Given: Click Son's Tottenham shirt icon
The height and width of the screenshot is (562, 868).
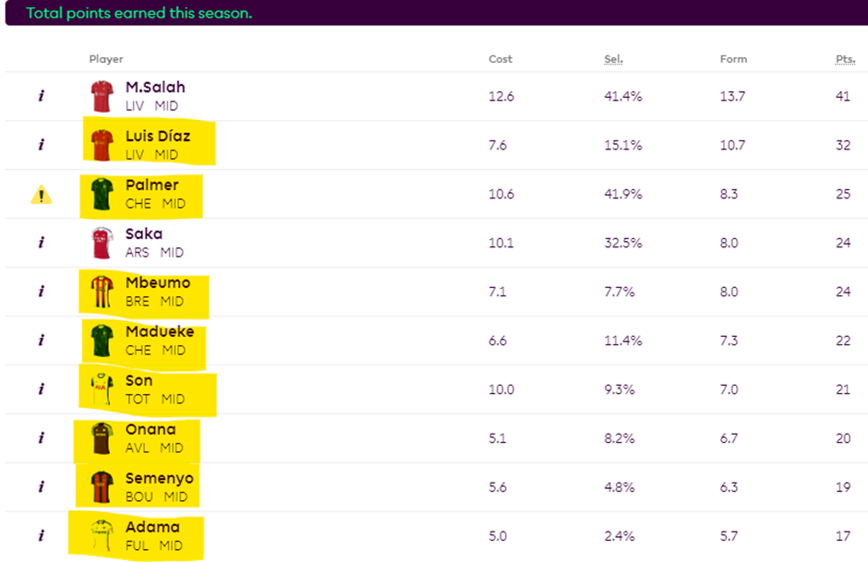Looking at the screenshot, I should pyautogui.click(x=102, y=389).
